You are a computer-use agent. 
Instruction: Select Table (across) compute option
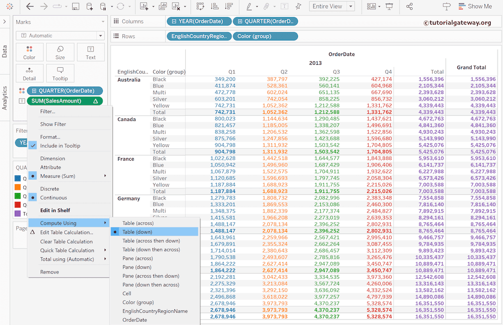point(138,223)
